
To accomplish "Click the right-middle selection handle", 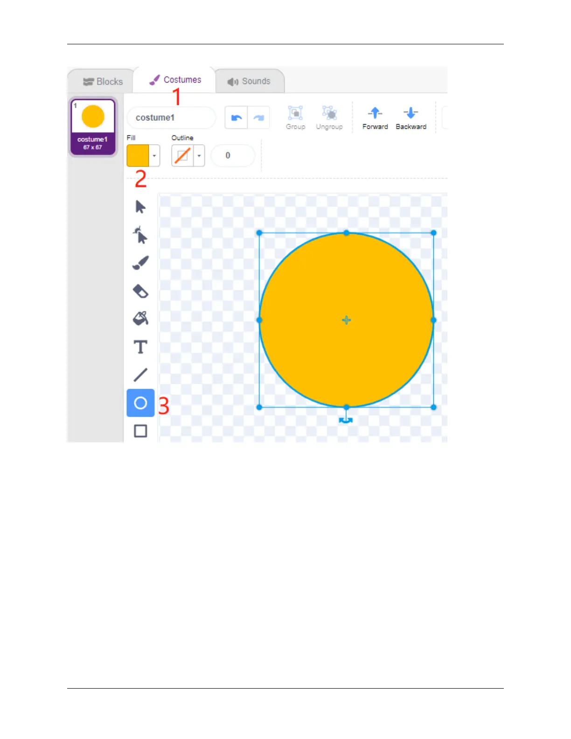I will pyautogui.click(x=433, y=320).
